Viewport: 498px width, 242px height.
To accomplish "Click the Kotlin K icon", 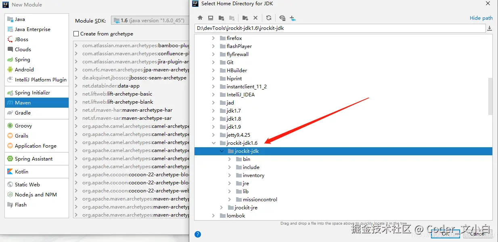I will 10,172.
